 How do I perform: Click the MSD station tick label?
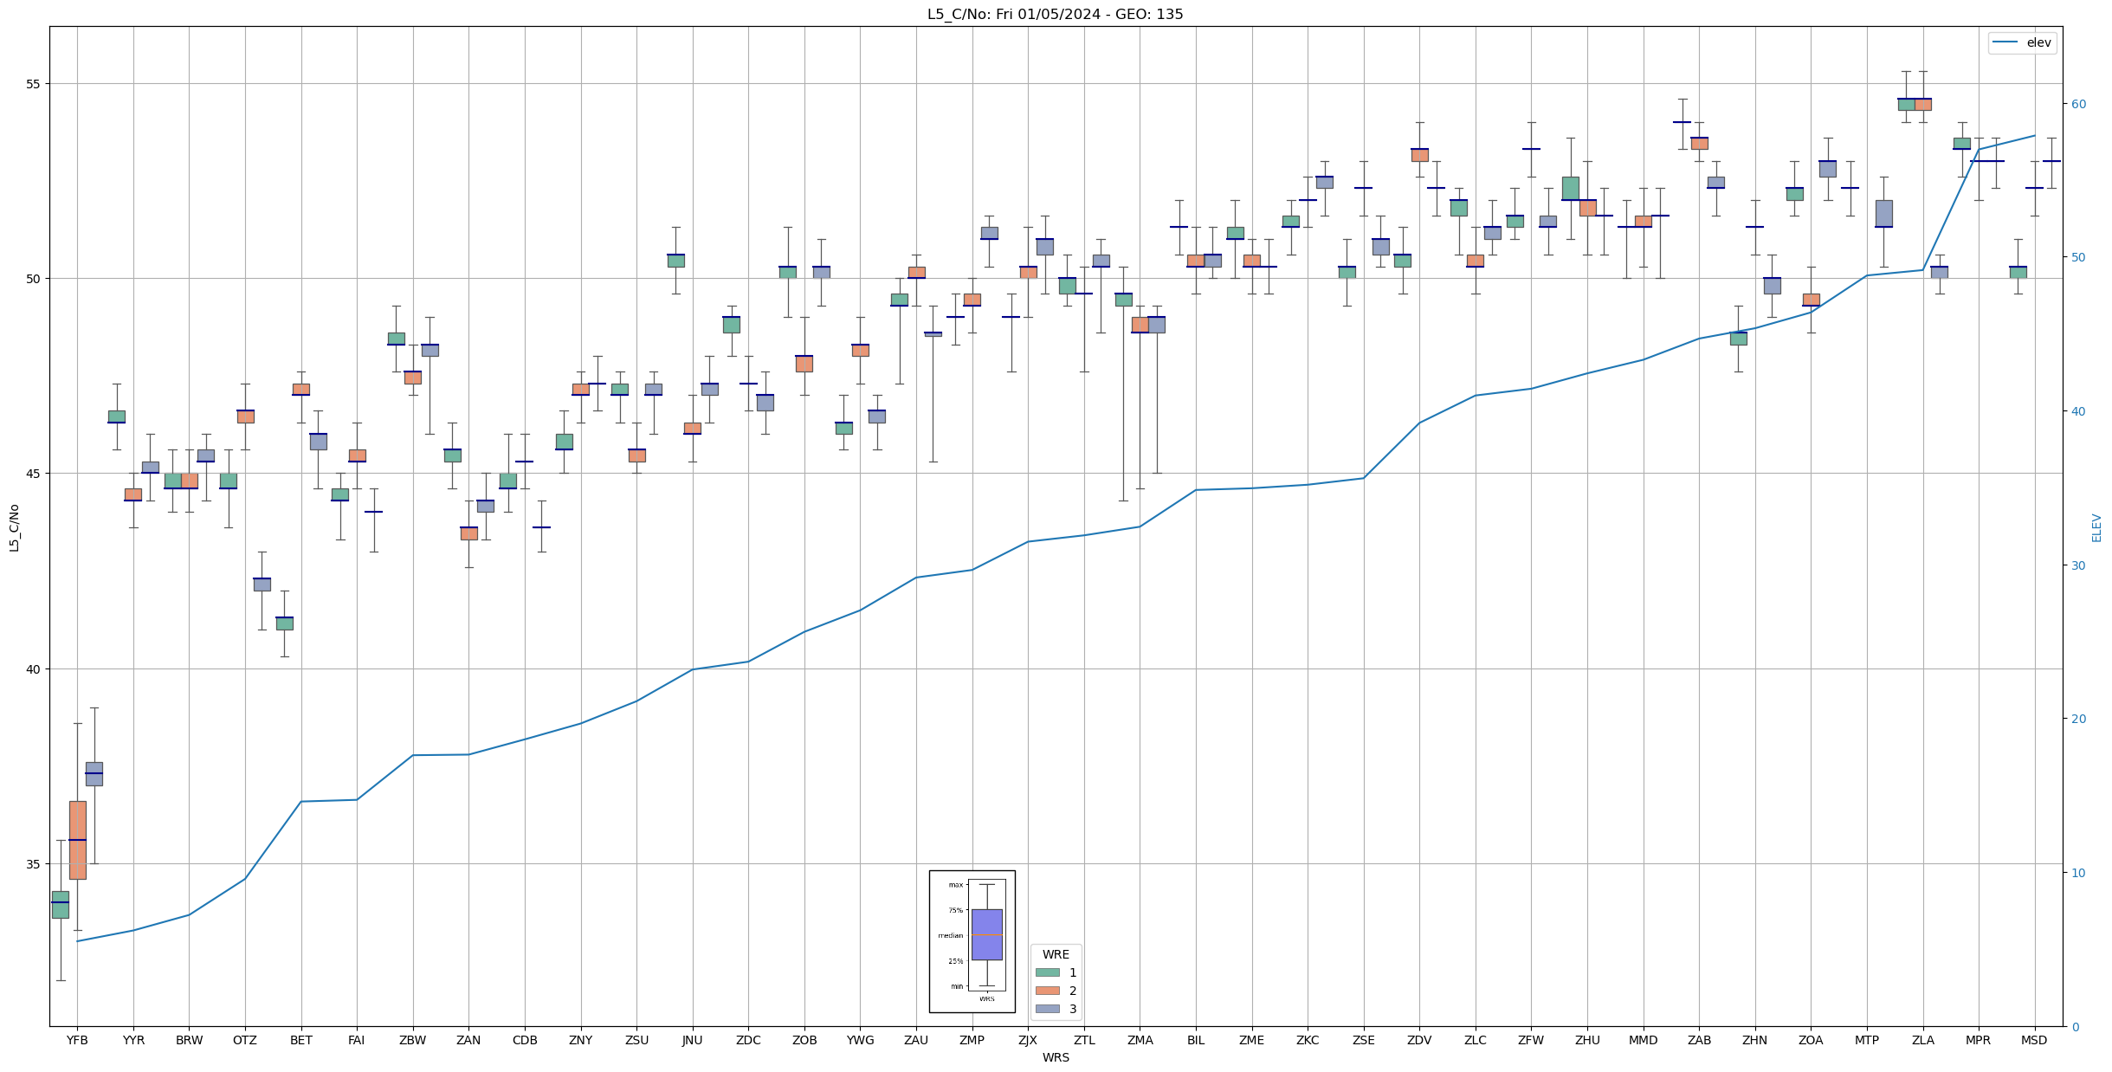tap(2034, 1041)
